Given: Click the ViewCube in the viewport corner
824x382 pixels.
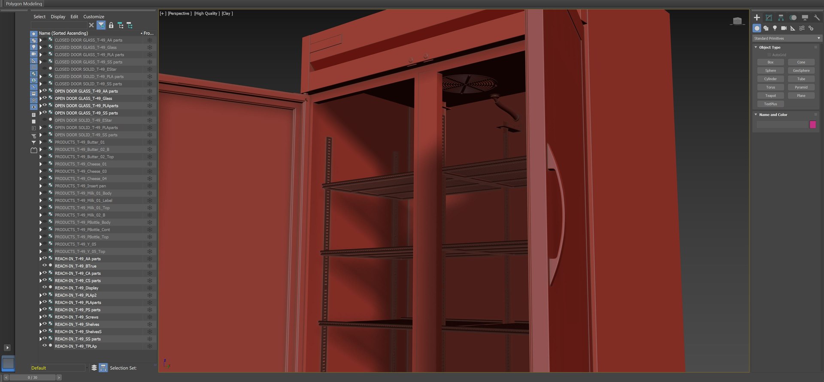Looking at the screenshot, I should 737,21.
